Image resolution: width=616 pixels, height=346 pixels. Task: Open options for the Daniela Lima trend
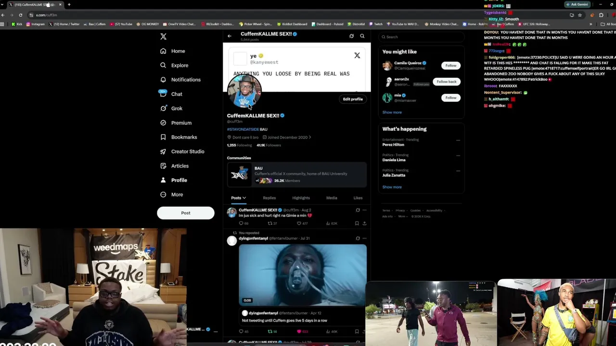458,156
